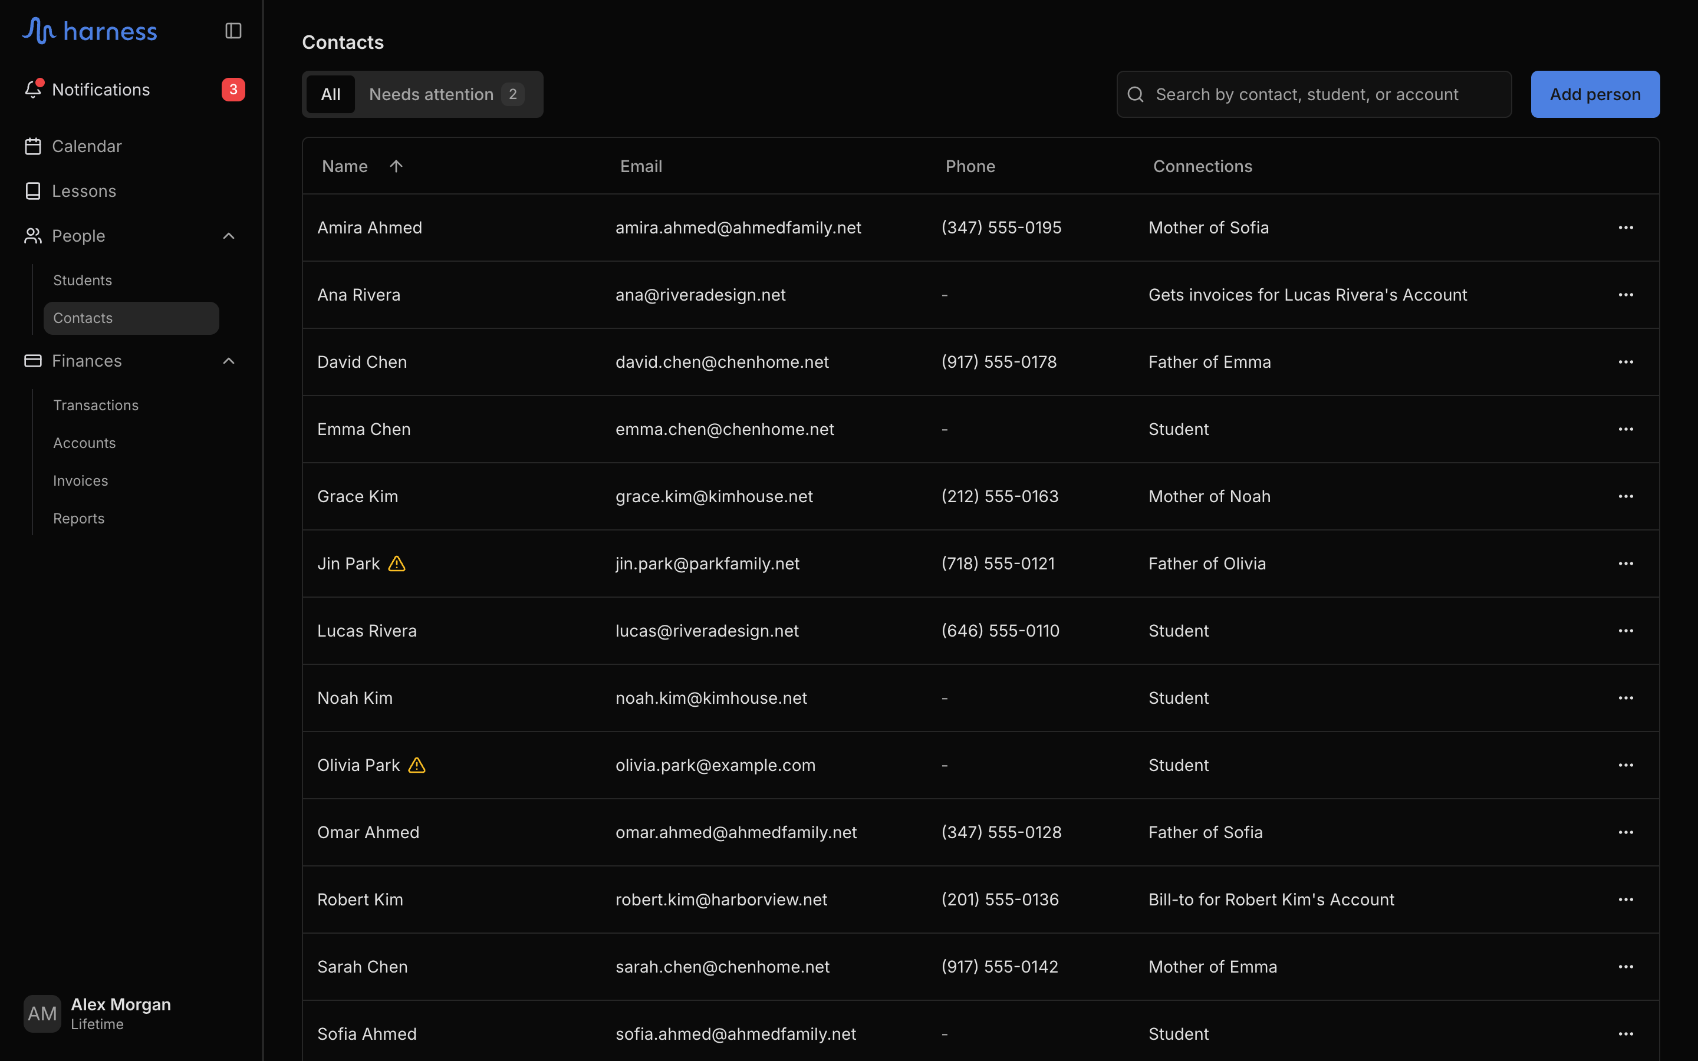Screen dimensions: 1698x1061
Task: Toggle the sidebar collapse icon
Action: point(233,31)
